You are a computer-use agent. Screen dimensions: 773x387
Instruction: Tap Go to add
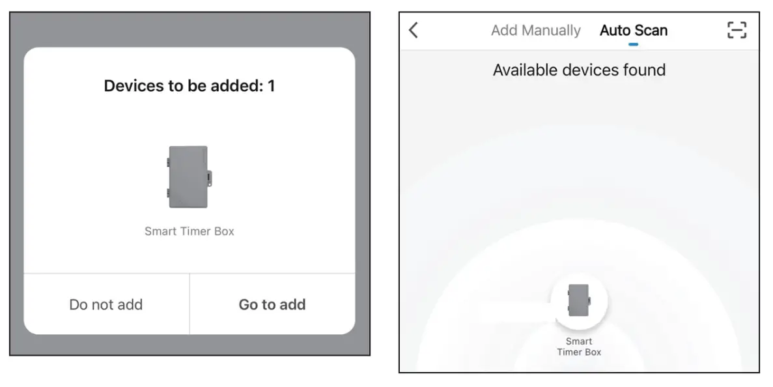click(272, 304)
